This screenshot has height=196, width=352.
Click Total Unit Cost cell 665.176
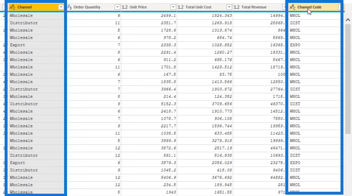205,60
